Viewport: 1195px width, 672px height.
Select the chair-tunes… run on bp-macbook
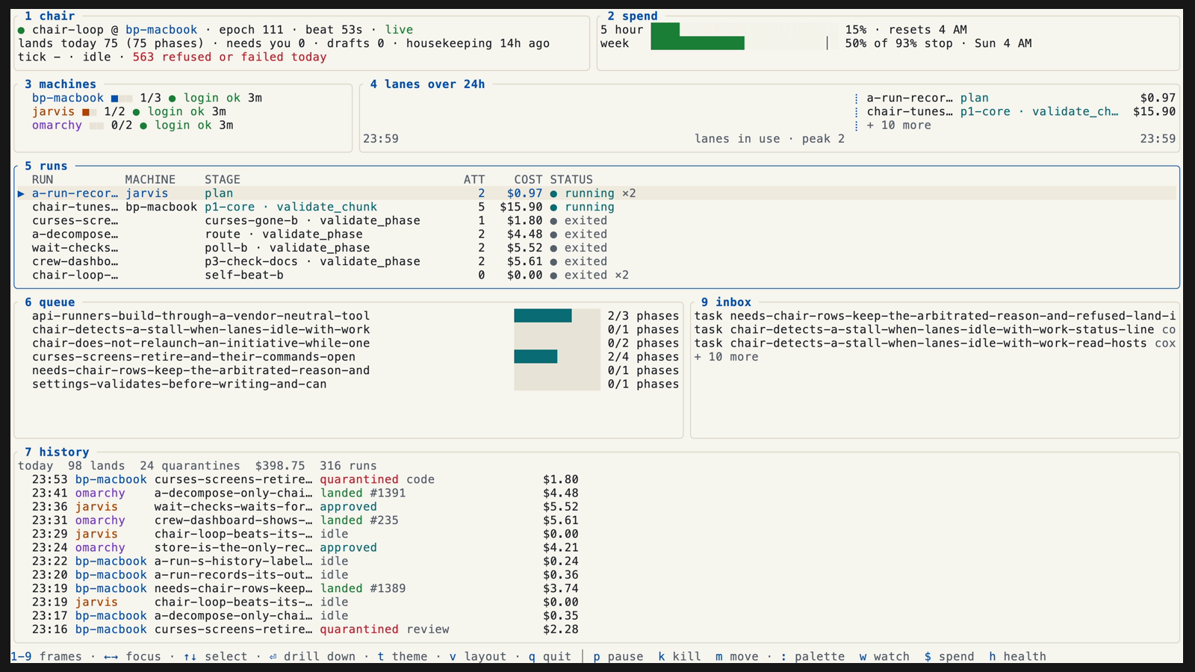click(597, 207)
